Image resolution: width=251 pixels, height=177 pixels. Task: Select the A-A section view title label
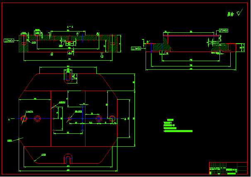click(70, 27)
